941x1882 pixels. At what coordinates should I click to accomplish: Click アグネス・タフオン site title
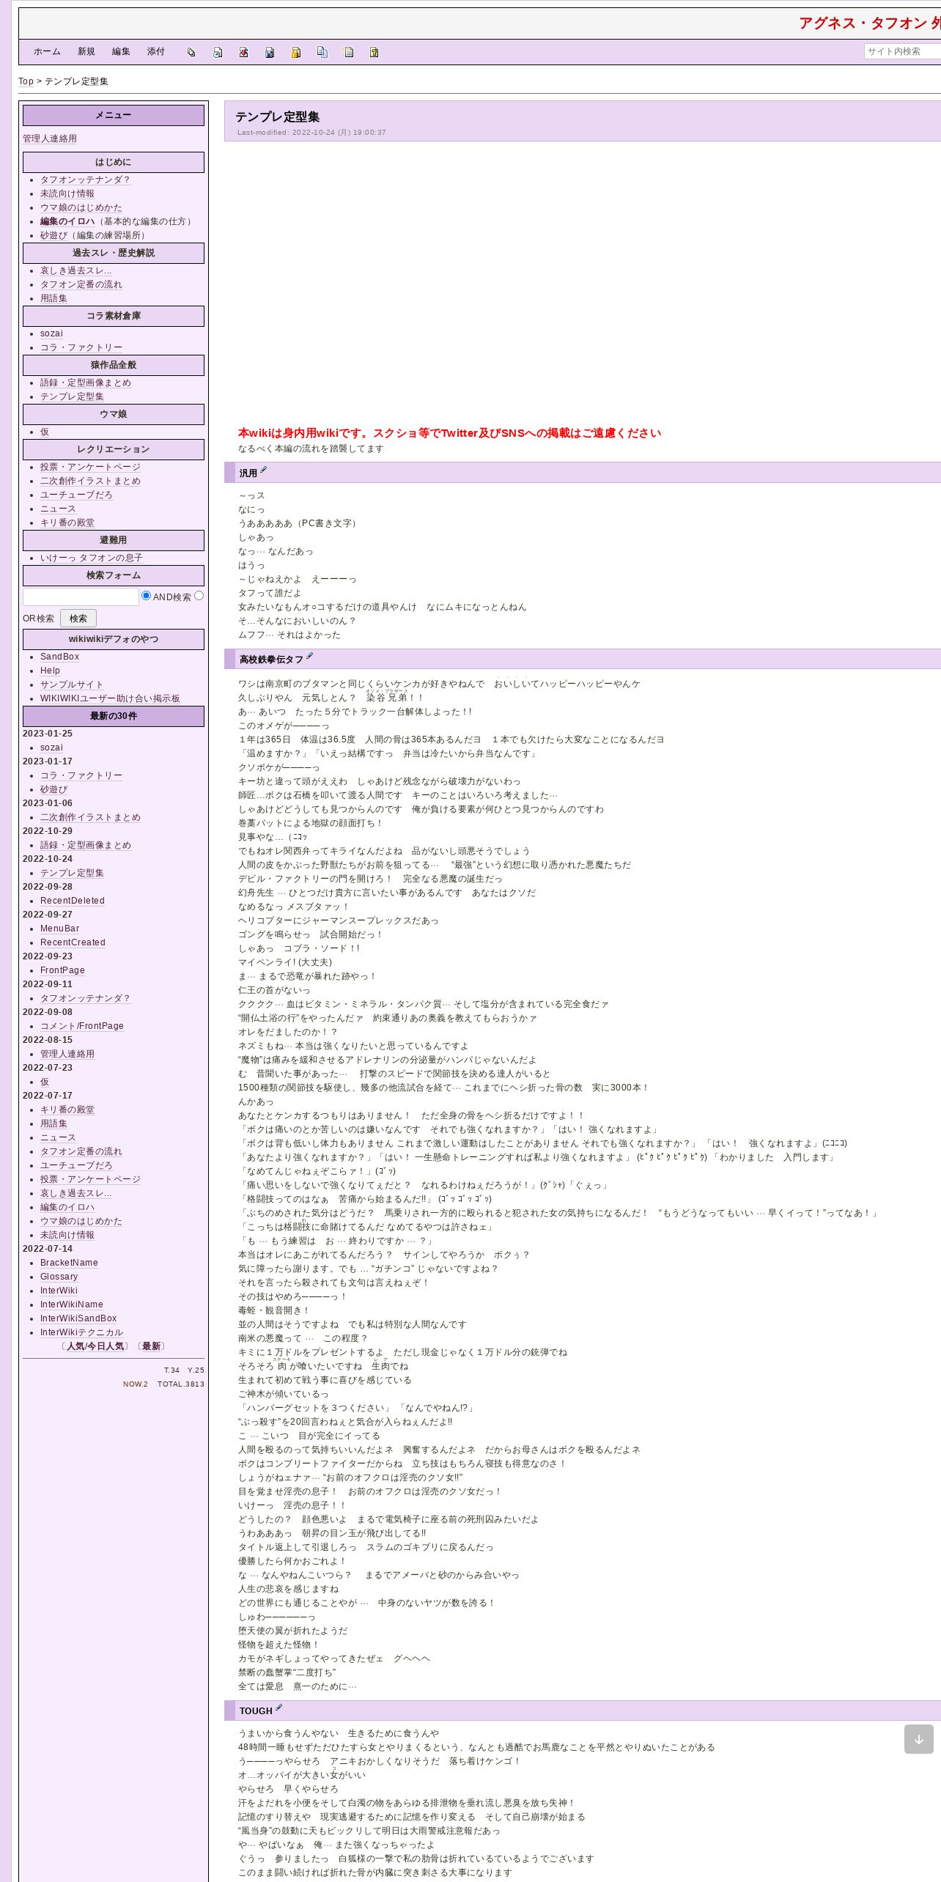(x=869, y=23)
